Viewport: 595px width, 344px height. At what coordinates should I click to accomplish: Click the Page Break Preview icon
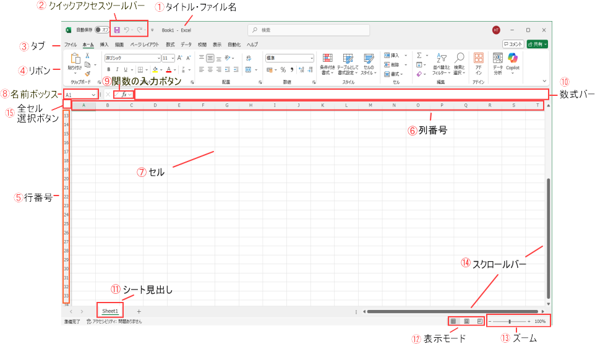[x=479, y=321]
